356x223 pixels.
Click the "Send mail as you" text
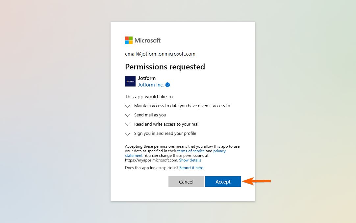point(150,115)
